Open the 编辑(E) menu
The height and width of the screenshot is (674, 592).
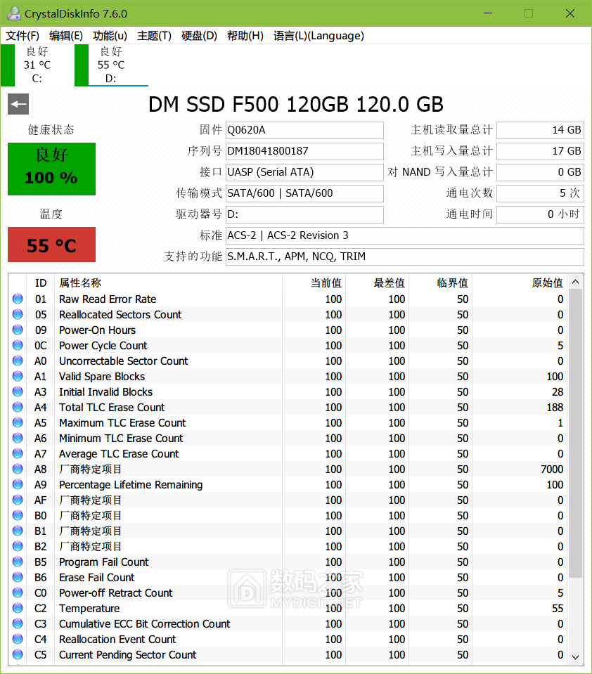click(66, 36)
